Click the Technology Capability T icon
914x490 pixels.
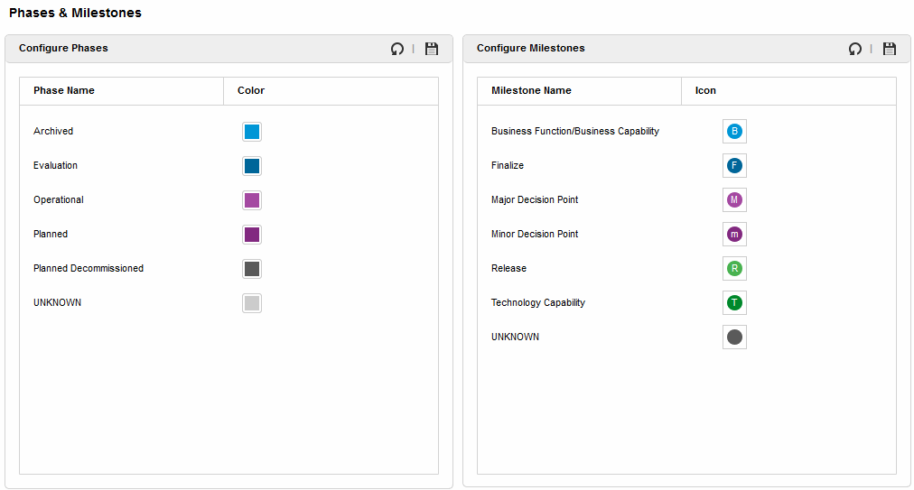click(x=734, y=303)
